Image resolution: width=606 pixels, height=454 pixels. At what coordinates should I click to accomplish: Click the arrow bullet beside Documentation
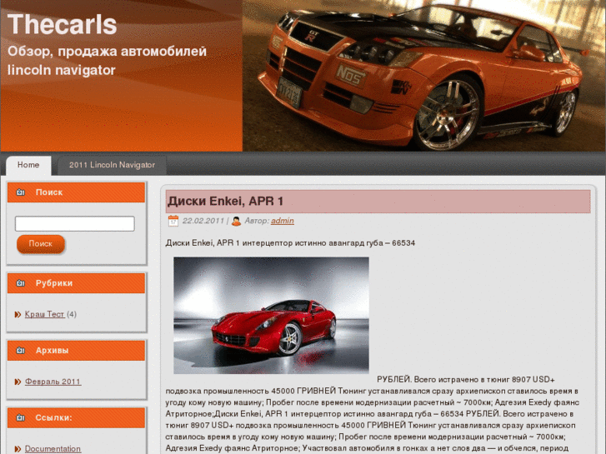tap(18, 449)
